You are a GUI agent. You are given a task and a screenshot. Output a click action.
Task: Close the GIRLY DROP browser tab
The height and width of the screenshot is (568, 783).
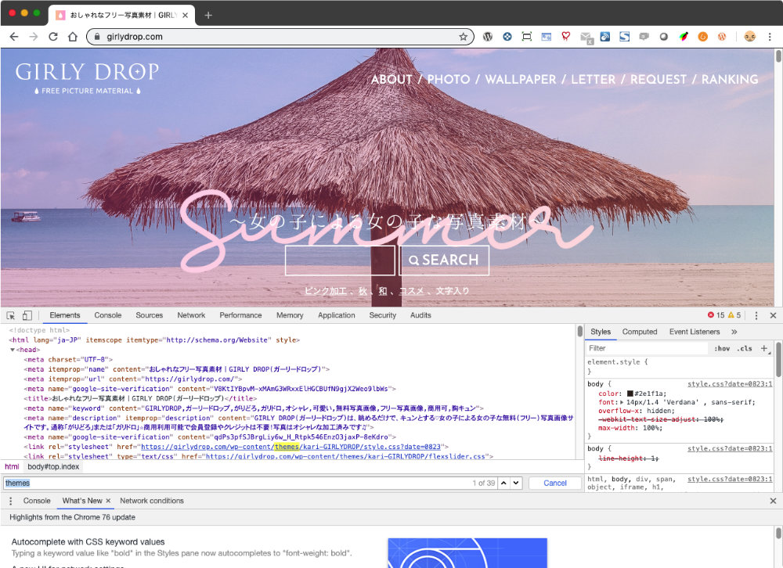click(x=186, y=16)
